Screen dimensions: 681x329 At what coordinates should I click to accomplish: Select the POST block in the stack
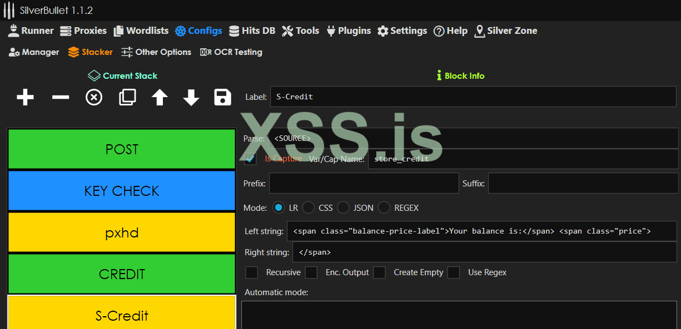[x=122, y=149]
